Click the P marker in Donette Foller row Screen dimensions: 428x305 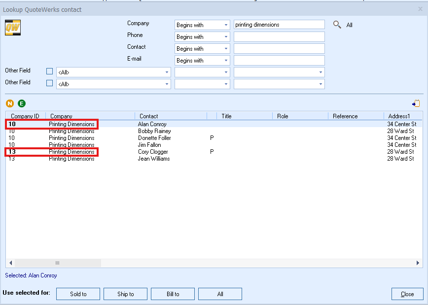click(212, 138)
